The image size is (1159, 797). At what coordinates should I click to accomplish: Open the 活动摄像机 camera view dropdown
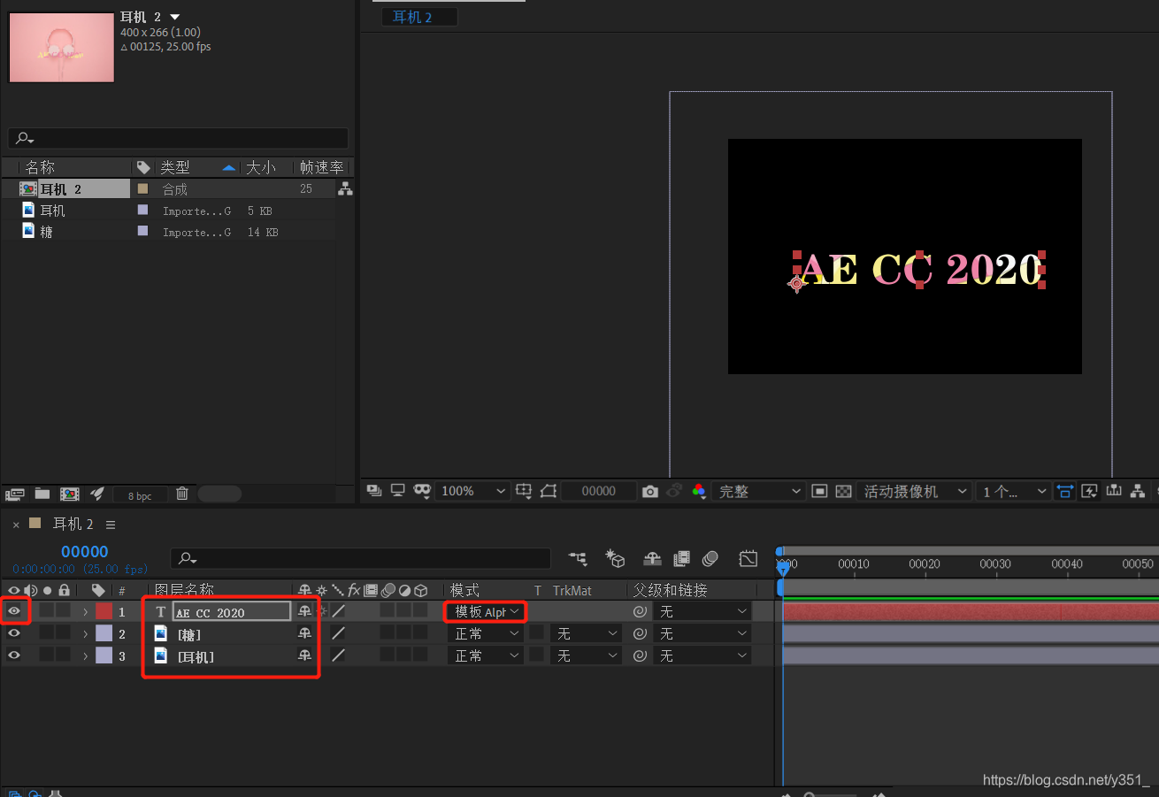click(915, 491)
